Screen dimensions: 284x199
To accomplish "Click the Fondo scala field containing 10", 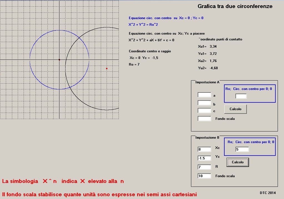I will 204,176.
